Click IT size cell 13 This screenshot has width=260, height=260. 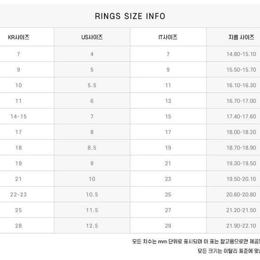168,101
